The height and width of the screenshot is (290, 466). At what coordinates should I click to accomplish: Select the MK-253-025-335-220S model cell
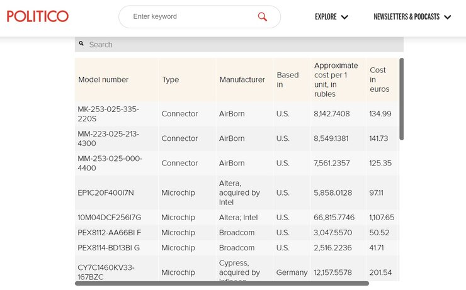coord(108,114)
